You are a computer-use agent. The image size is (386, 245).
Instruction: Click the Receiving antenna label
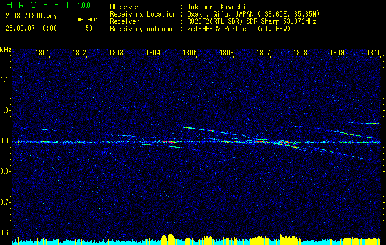[x=141, y=29]
